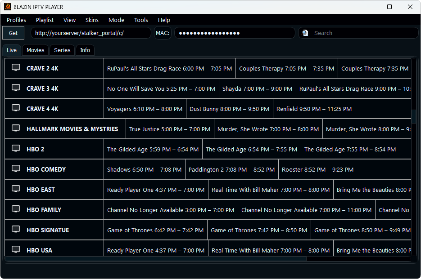
Task: Select the CRAVE 4 4K channel name
Action: tap(42, 109)
